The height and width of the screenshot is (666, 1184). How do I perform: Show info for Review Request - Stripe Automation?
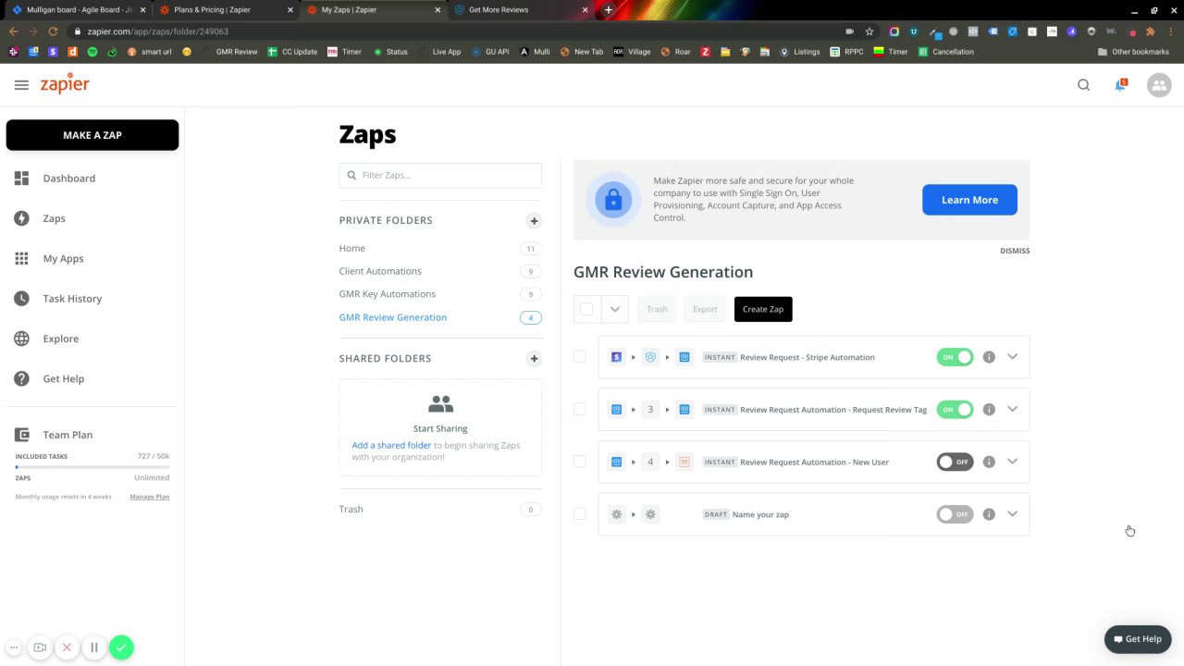[x=989, y=357]
